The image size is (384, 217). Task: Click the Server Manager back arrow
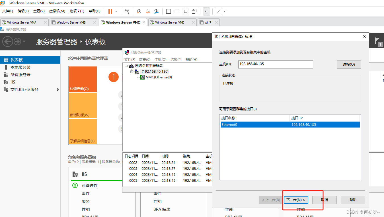point(7,42)
